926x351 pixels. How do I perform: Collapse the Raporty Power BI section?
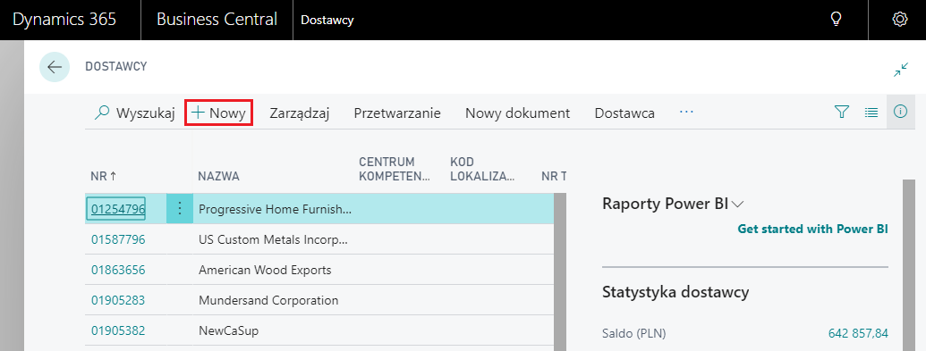pyautogui.click(x=673, y=205)
